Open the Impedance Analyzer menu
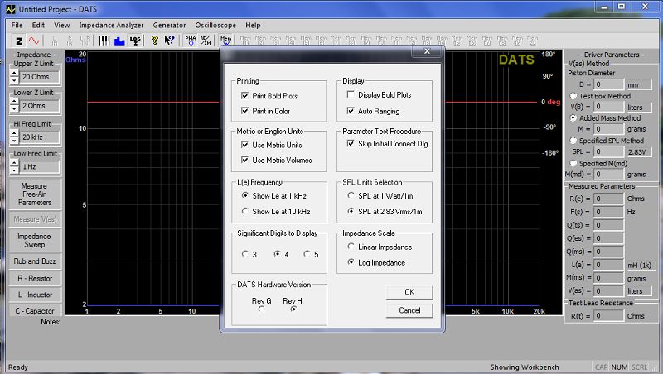 pos(111,26)
